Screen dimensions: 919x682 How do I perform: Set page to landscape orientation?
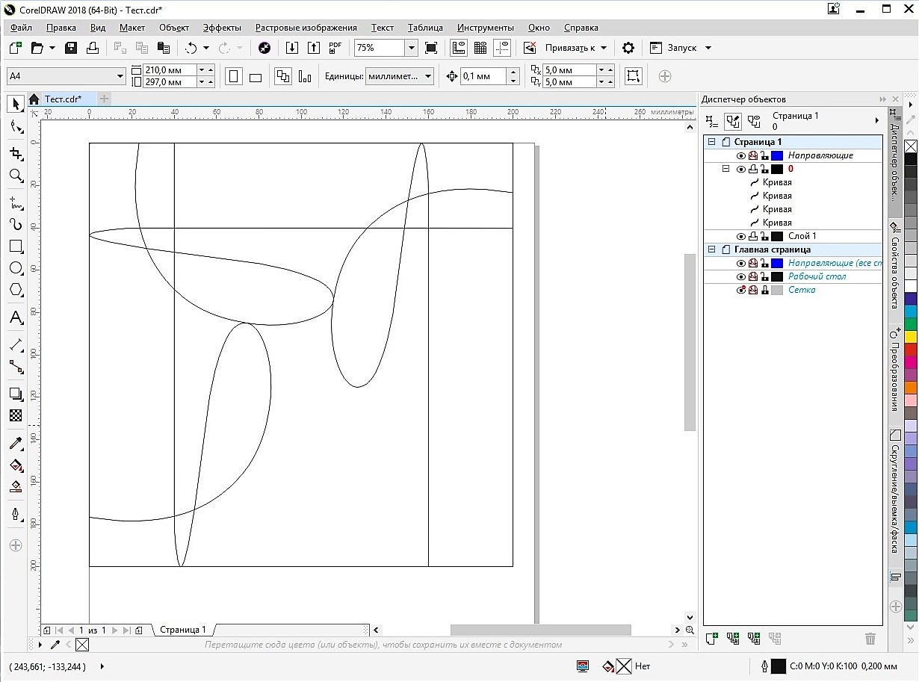point(255,76)
